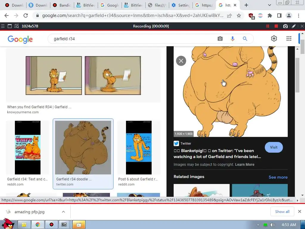Close the active browser tab

[235, 5]
